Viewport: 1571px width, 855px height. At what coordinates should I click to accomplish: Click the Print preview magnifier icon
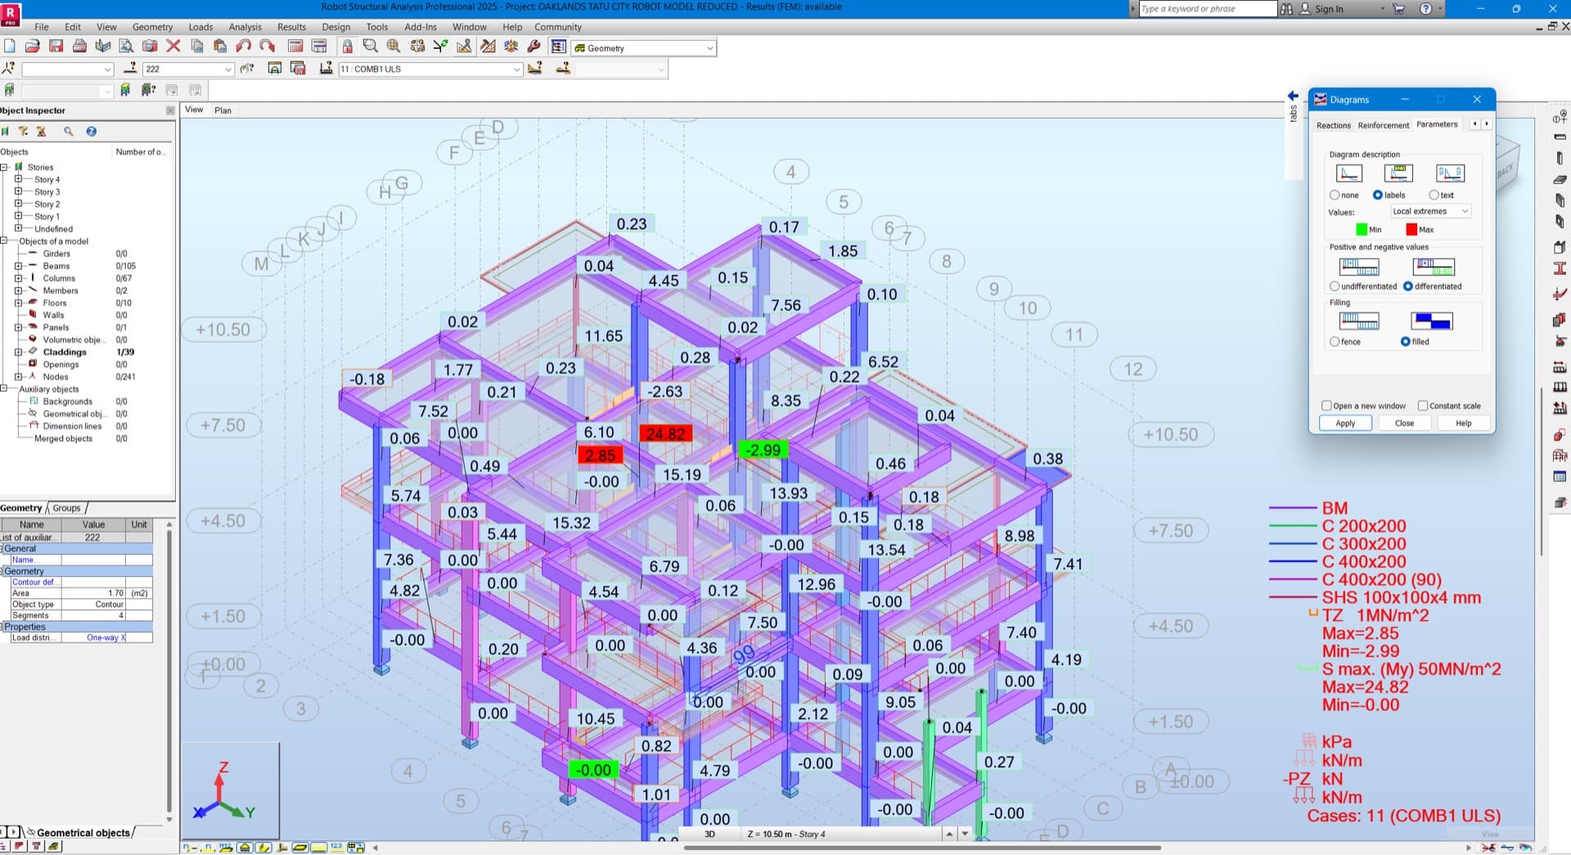click(126, 47)
